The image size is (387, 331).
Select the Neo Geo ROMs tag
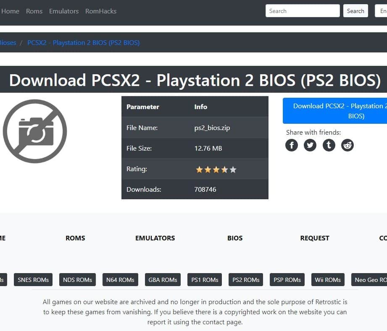(369, 280)
